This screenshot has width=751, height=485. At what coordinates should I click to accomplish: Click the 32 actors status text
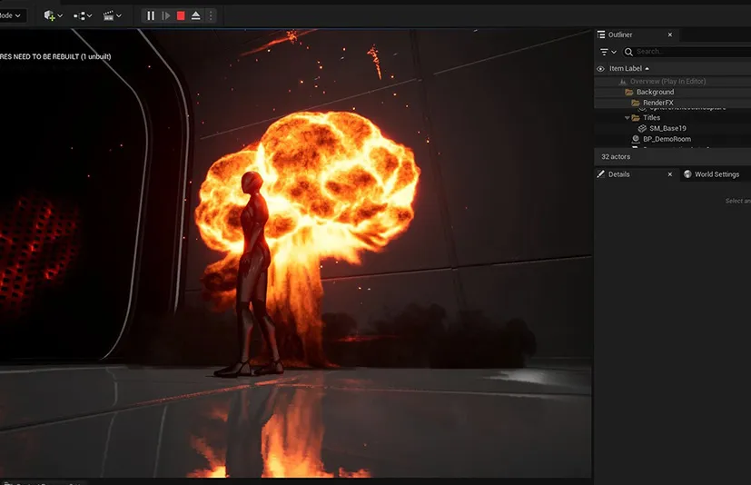click(616, 157)
